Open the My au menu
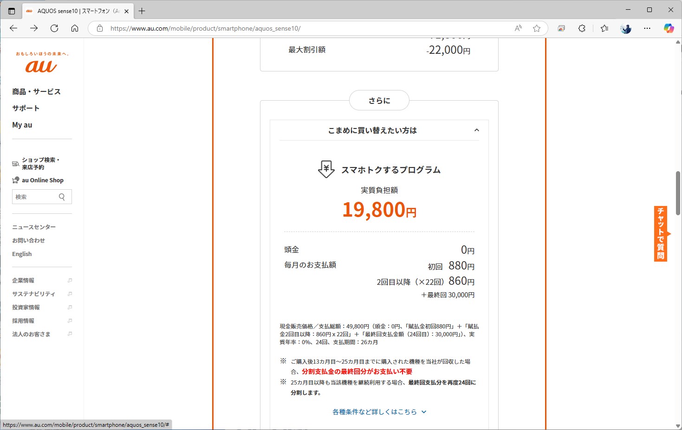The width and height of the screenshot is (682, 430). [22, 125]
